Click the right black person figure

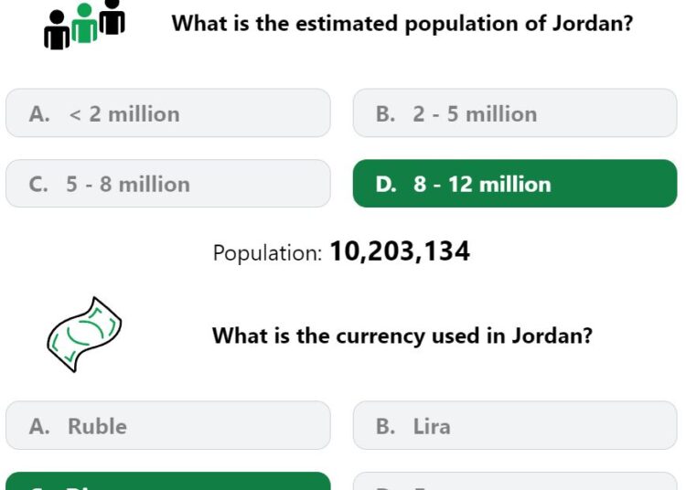113,17
